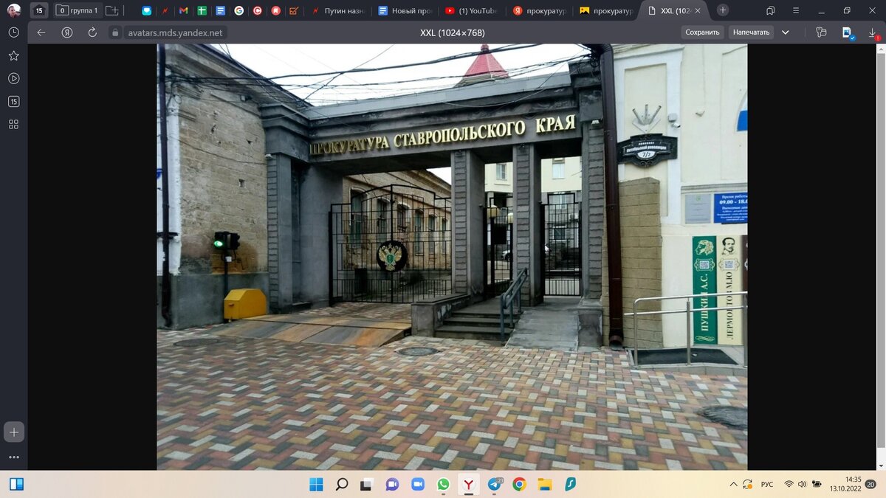The height and width of the screenshot is (498, 886).
Task: Launch Google Chrome from the taskbar
Action: click(520, 484)
